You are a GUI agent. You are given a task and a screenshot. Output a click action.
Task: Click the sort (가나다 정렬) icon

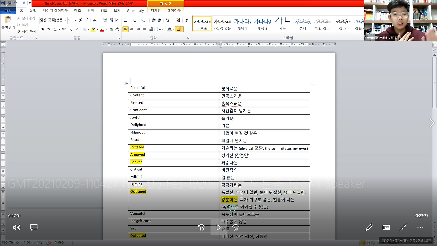click(x=178, y=20)
